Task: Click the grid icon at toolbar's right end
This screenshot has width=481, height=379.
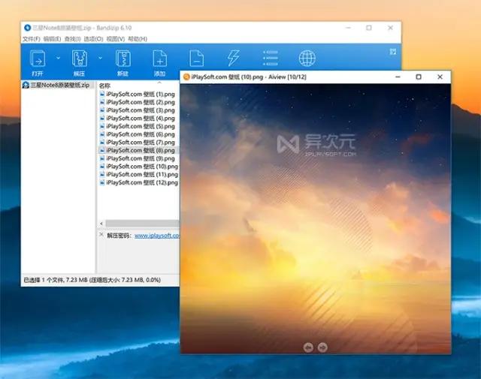Action: (393, 52)
